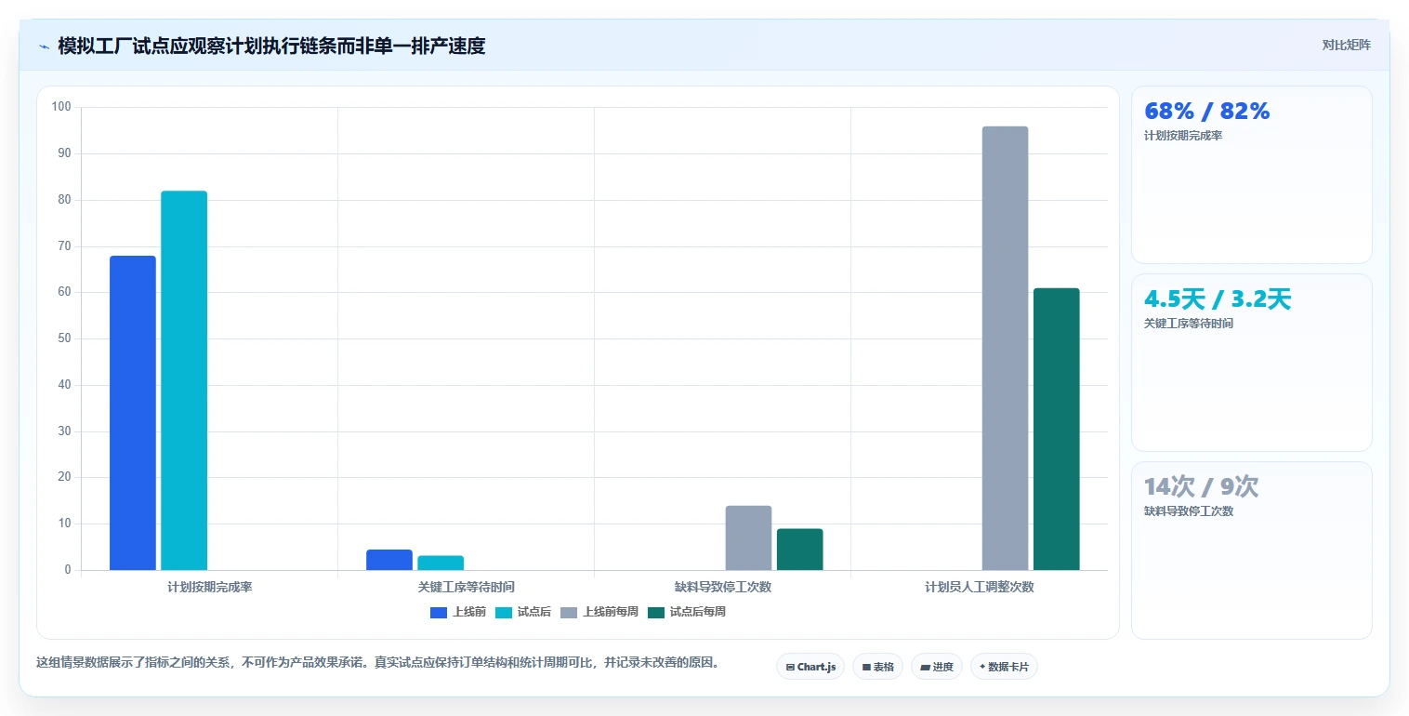
Task: Click the gray 上线前每周 legend color box
Action: click(569, 612)
